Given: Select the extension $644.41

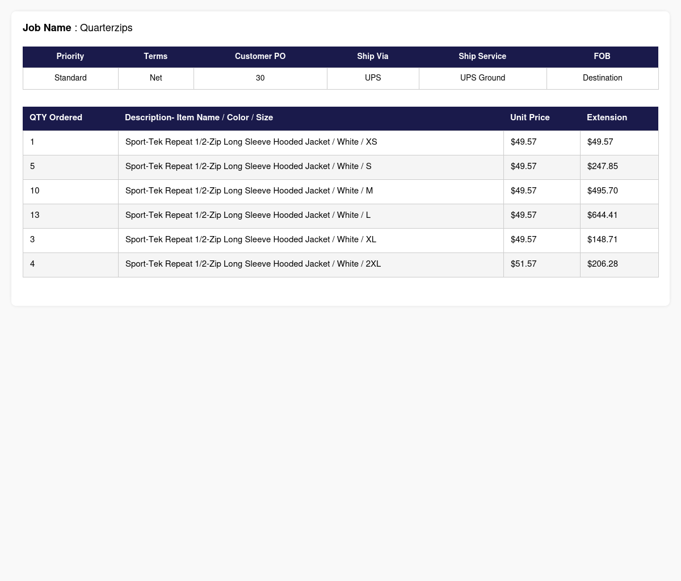Looking at the screenshot, I should pos(619,216).
